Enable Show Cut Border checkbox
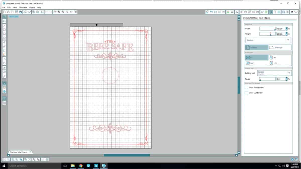This screenshot has height=169, width=301. (246, 93)
